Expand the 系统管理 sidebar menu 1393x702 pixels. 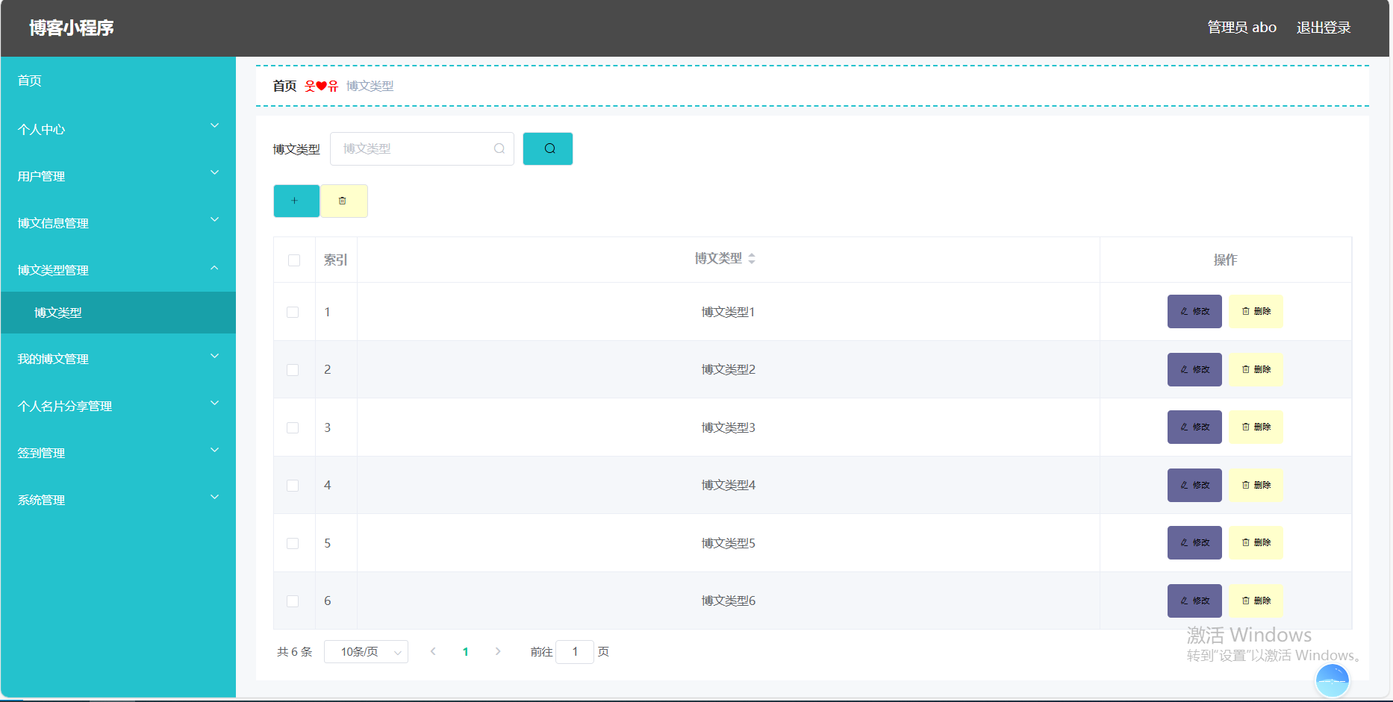(x=118, y=500)
